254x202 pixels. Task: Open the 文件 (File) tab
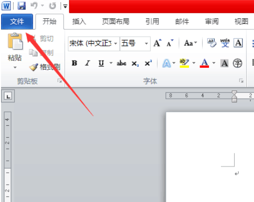[x=17, y=21]
